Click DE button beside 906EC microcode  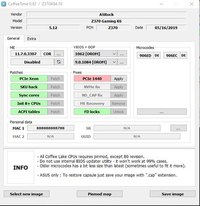tap(183, 56)
